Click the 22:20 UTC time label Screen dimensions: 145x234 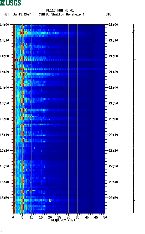pos(113,150)
